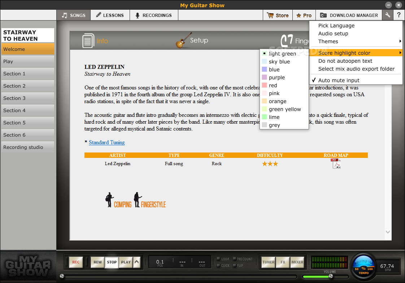This screenshot has height=283, width=405.
Task: Open Section 5 in sidebar
Action: click(28, 123)
